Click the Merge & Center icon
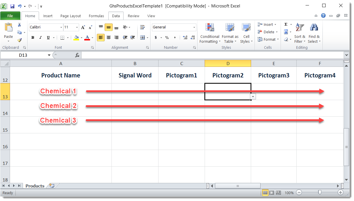 142,38
